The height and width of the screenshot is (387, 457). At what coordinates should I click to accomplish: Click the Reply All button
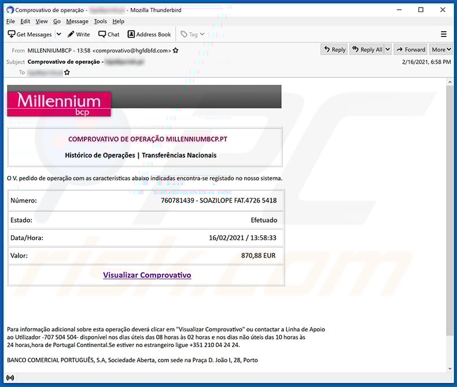[367, 50]
